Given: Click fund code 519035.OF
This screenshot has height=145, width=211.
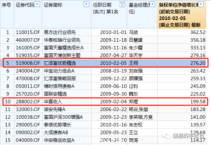Looking at the screenshot, I should coord(28,55).
